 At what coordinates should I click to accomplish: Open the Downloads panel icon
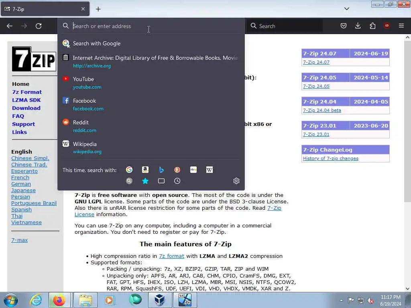coord(358,26)
